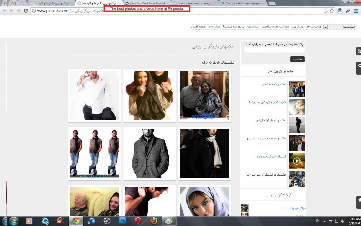The height and width of the screenshot is (226, 361).
Task: Open photo of man with white scarf
Action: 205,153
